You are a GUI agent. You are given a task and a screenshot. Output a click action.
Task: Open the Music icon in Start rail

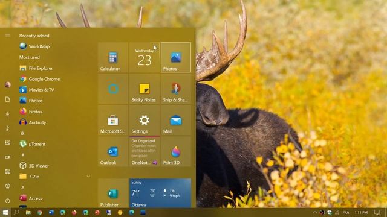pos(7,128)
